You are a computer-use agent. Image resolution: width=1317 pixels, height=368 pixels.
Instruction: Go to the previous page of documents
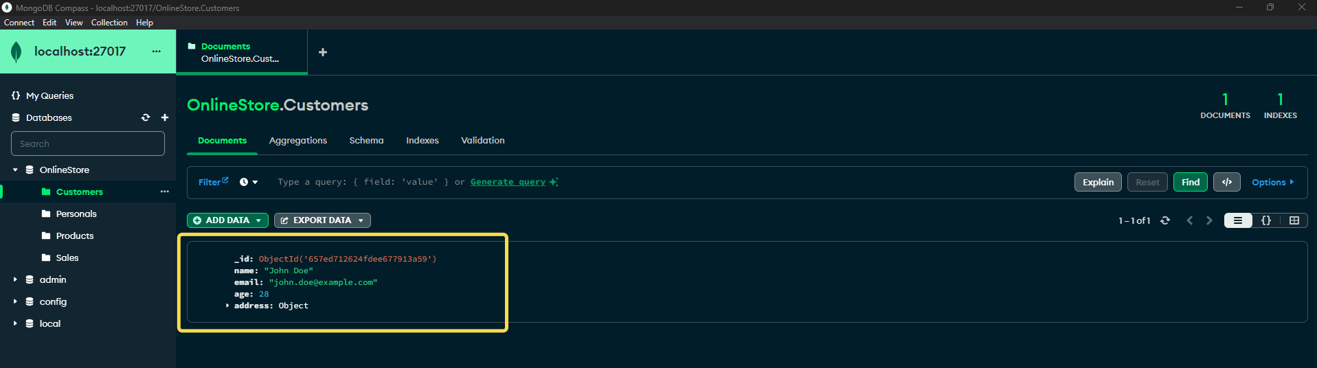[x=1190, y=220]
